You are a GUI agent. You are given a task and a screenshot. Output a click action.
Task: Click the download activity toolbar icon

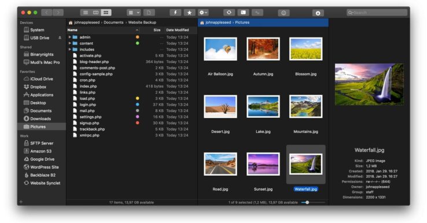pyautogui.click(x=318, y=13)
